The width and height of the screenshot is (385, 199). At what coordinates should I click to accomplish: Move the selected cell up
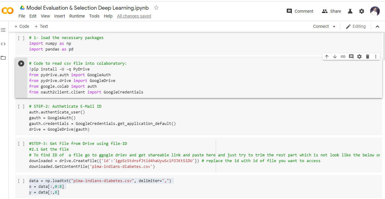(x=327, y=56)
